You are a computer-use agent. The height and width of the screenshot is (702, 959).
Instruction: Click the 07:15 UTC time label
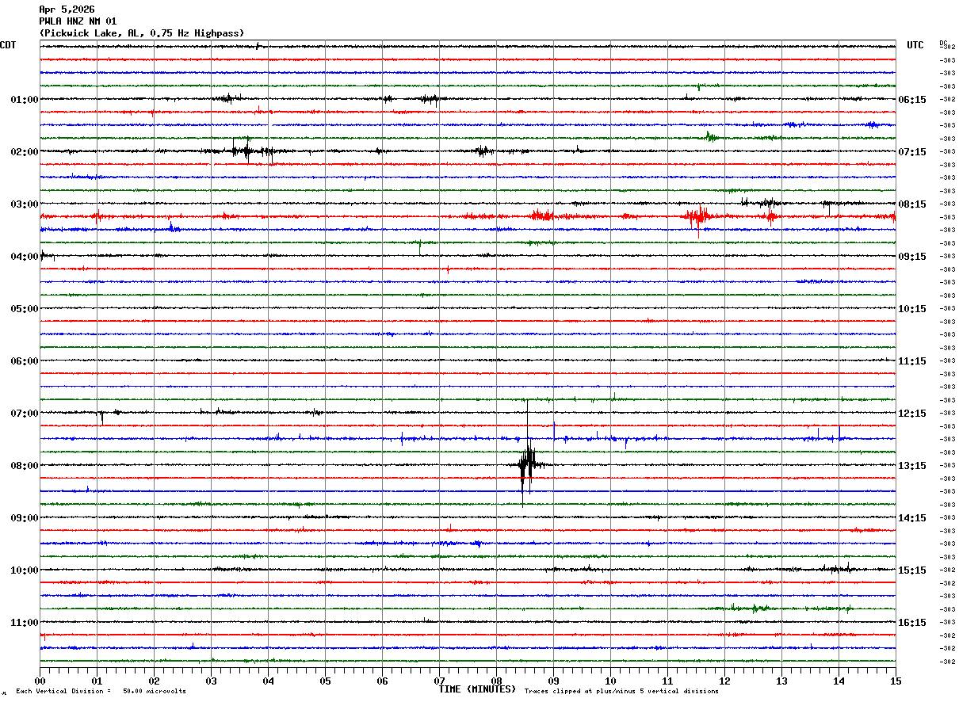tap(912, 152)
